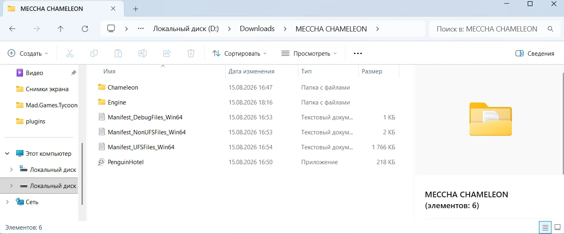Open the three-dots more options menu

[358, 53]
